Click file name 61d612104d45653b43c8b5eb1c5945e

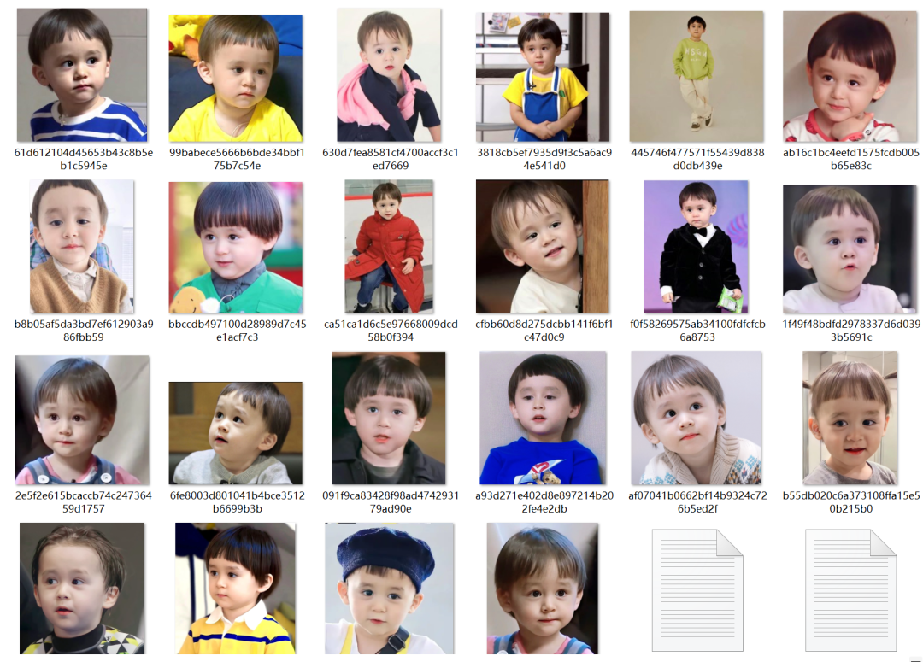[x=84, y=159]
